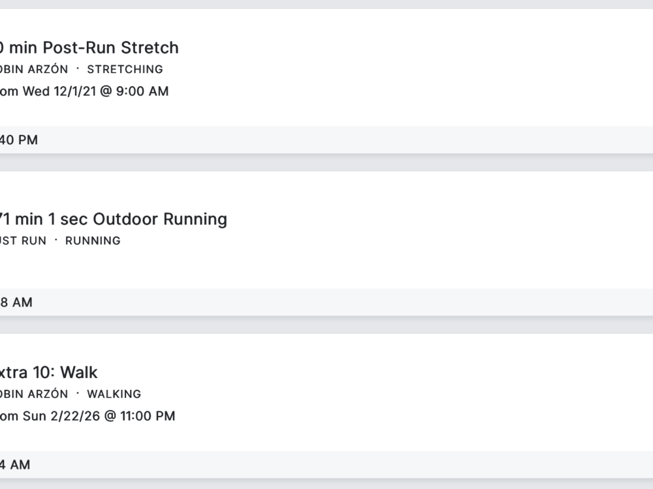Click the JUST RUN label
The image size is (653, 489).
24,241
